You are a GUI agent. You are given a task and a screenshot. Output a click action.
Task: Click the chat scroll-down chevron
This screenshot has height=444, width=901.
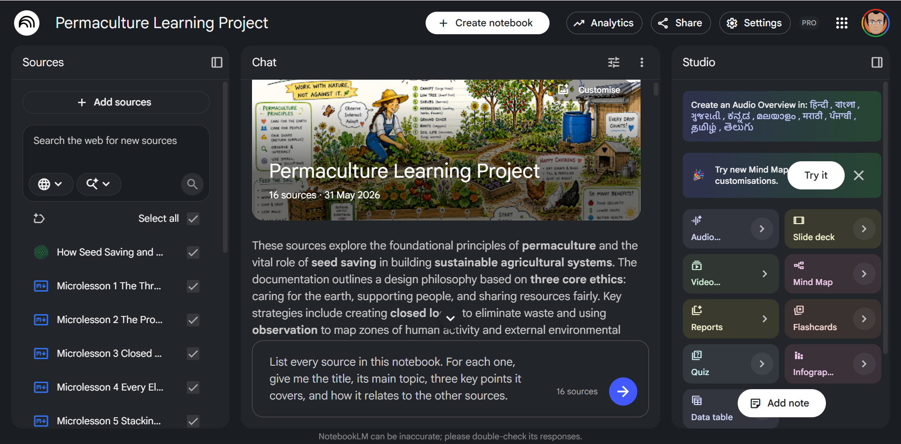point(450,318)
